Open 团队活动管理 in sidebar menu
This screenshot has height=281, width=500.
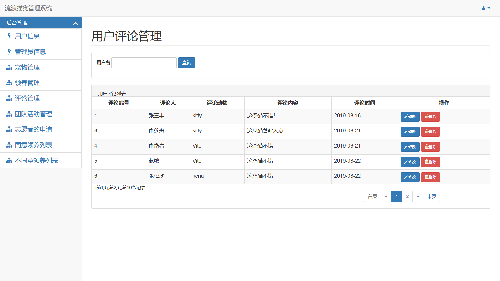33,114
